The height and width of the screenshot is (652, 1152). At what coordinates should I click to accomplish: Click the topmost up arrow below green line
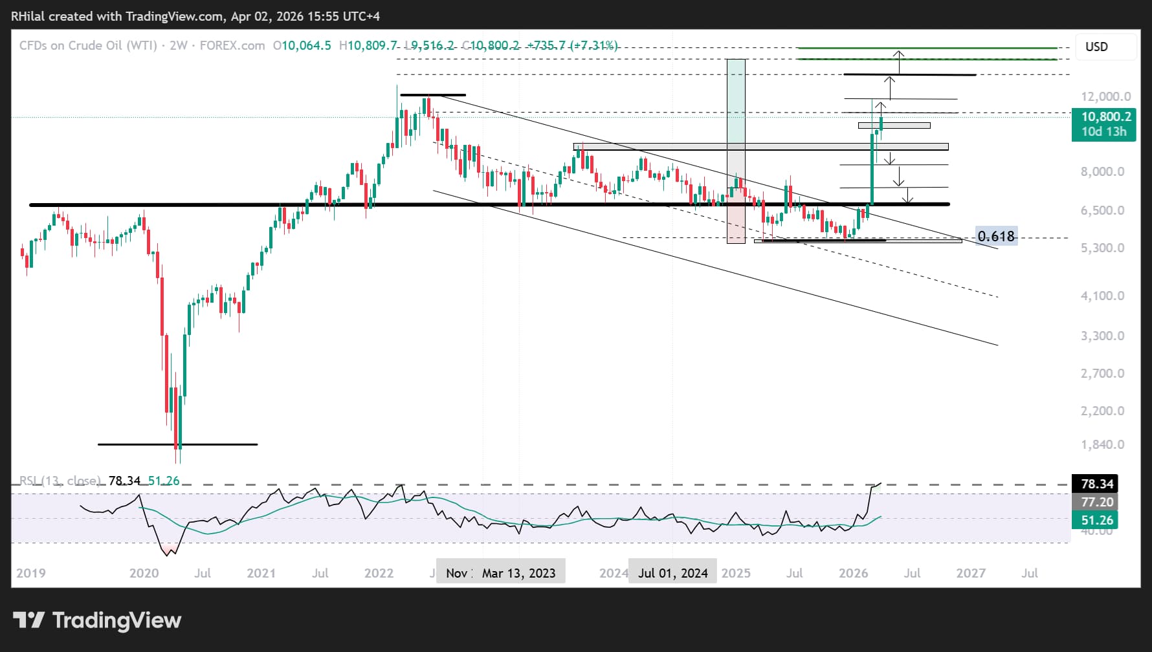[899, 61]
